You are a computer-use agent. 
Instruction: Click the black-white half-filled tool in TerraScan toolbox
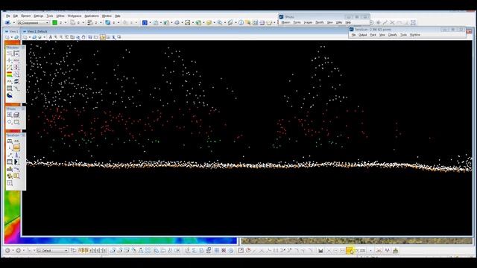point(16,162)
